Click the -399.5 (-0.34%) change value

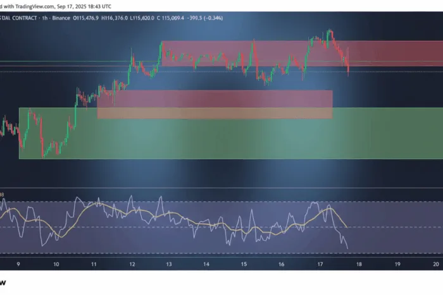point(205,18)
